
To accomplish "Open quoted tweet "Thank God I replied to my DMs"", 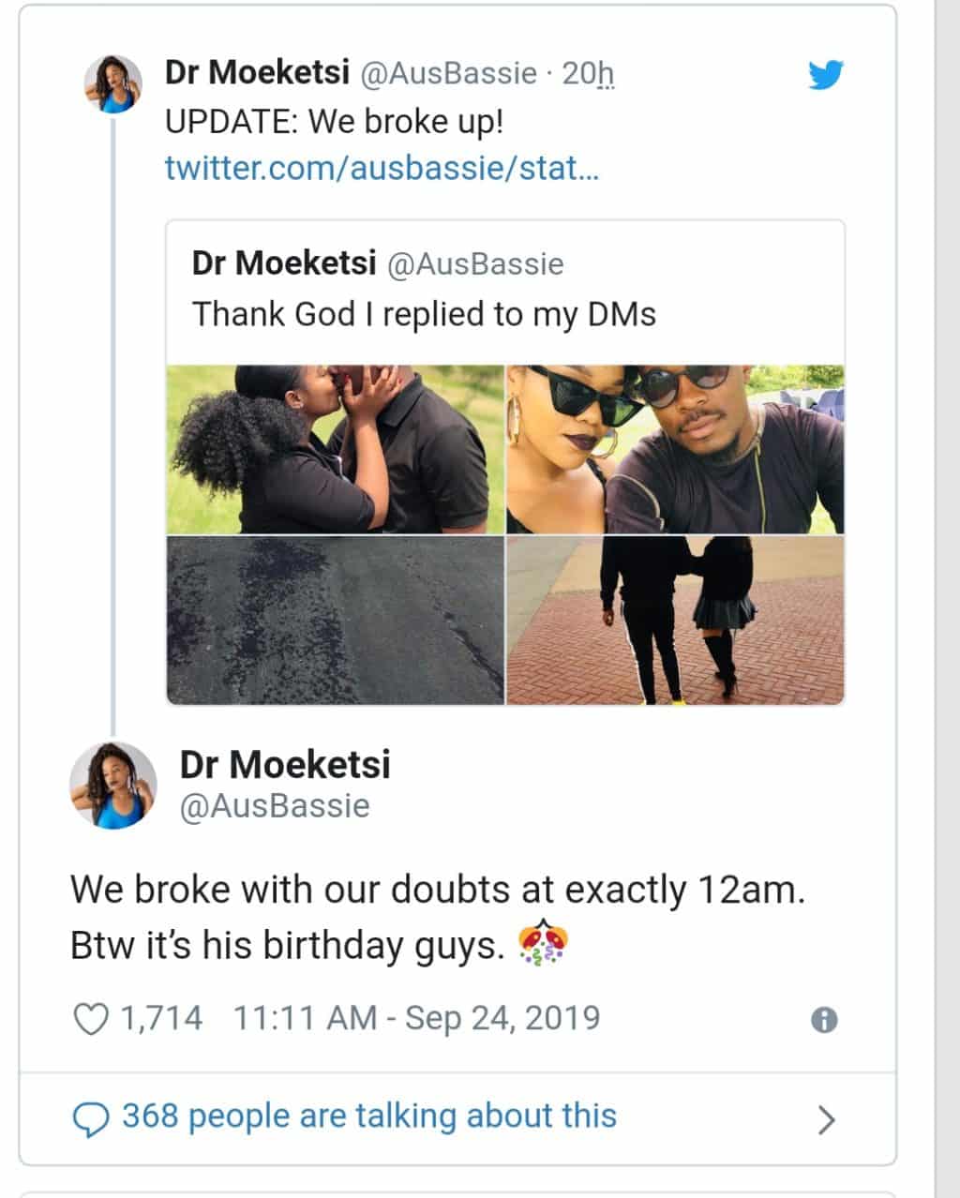I will coord(424,314).
